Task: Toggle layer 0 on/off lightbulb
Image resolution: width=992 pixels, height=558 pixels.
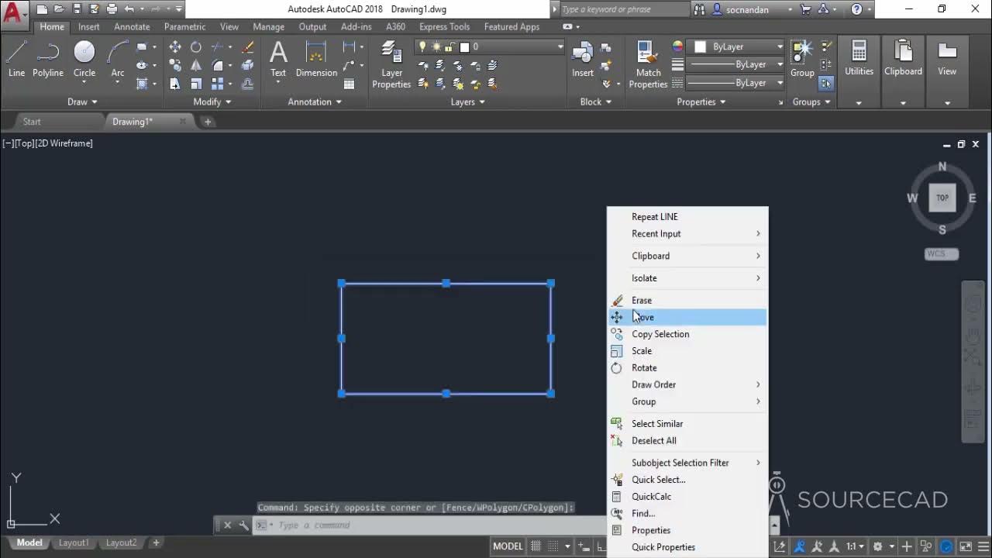Action: tap(422, 46)
